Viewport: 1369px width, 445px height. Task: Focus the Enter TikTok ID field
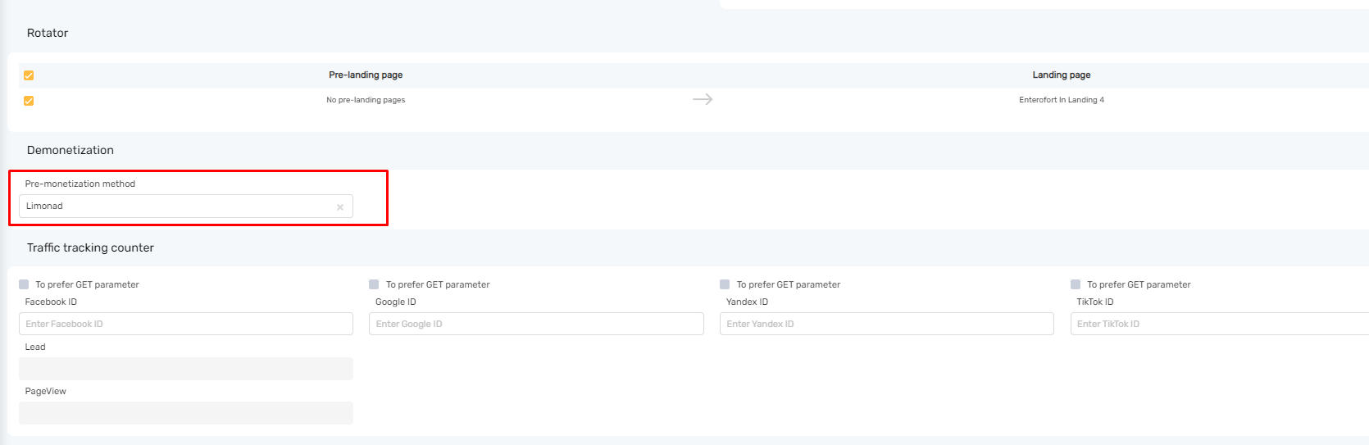(x=1219, y=324)
